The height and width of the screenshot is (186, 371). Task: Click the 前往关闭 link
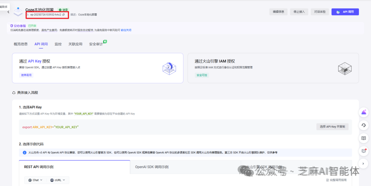pyautogui.click(x=126, y=30)
